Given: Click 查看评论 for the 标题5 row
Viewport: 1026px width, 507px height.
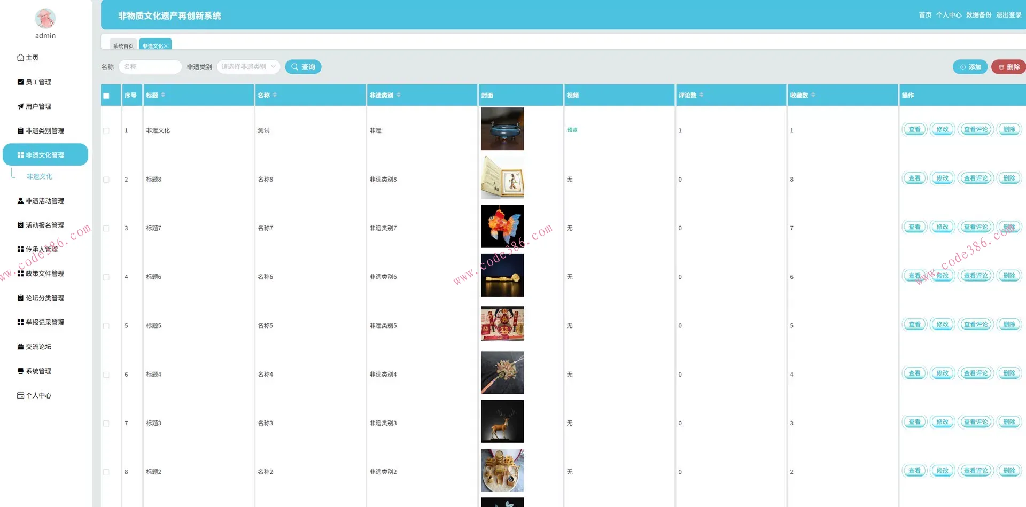Looking at the screenshot, I should pyautogui.click(x=976, y=324).
